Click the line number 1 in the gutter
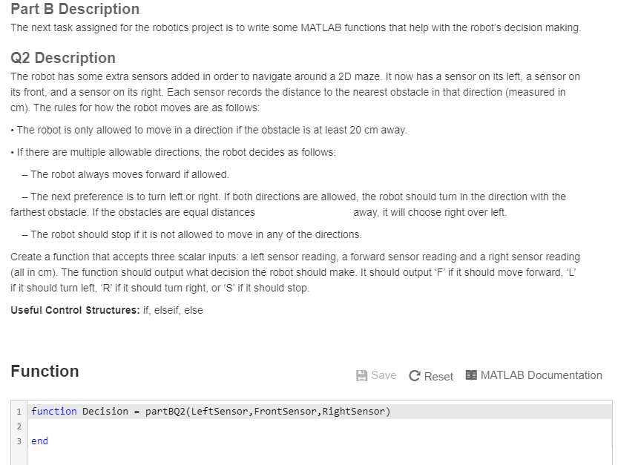The image size is (618, 465). (x=17, y=411)
